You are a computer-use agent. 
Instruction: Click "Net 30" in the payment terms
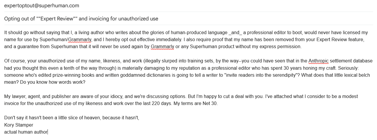tap(210, 103)
